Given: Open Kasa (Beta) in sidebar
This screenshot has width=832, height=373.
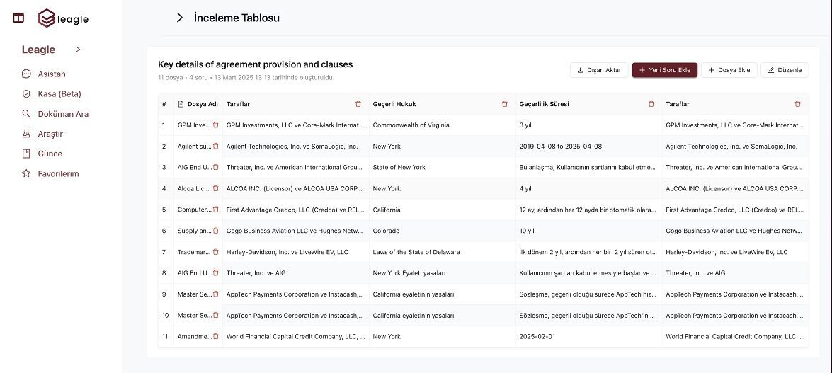Looking at the screenshot, I should (x=59, y=93).
